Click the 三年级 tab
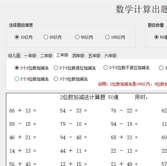 pyautogui.click(x=62, y=55)
